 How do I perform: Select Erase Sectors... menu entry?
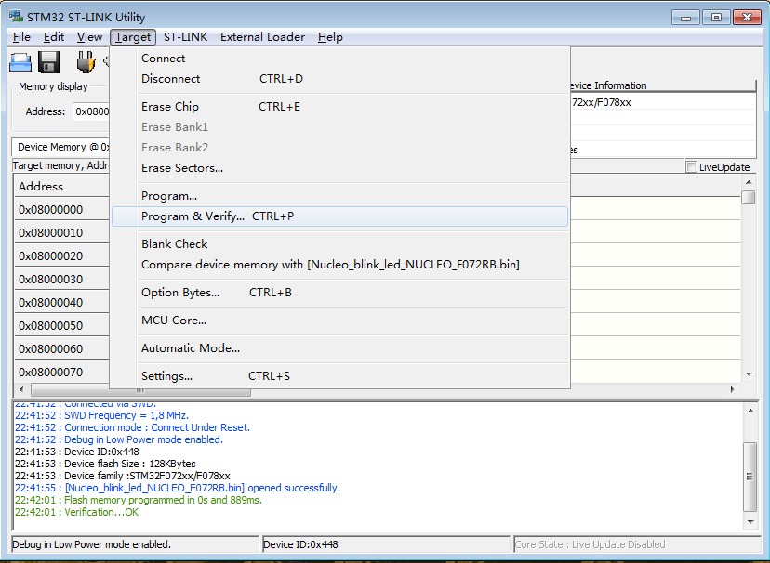coord(339,168)
